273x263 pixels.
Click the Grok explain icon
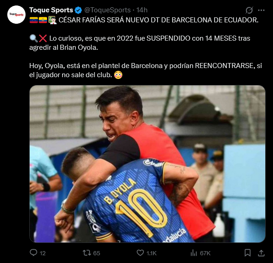pos(249,10)
